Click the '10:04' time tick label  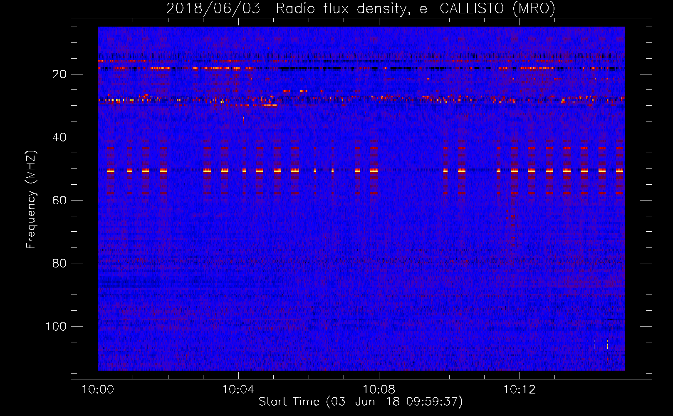[x=238, y=390]
